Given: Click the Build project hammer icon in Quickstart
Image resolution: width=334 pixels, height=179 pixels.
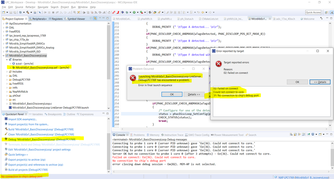Looking at the screenshot, I should point(6,129).
